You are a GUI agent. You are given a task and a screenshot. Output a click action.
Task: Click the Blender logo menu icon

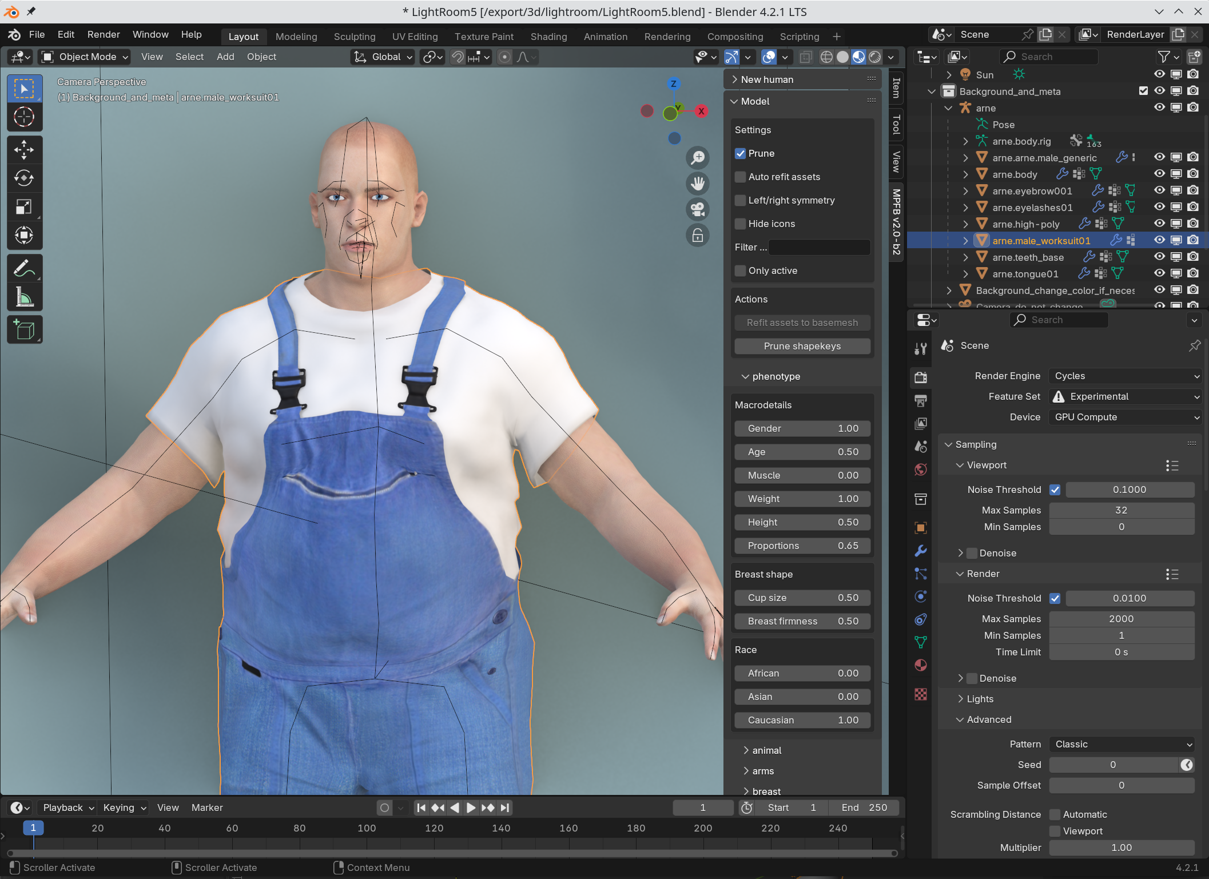[x=14, y=35]
